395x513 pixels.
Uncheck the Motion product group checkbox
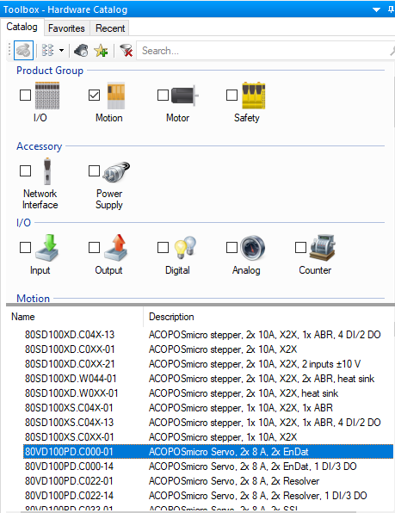coord(94,96)
